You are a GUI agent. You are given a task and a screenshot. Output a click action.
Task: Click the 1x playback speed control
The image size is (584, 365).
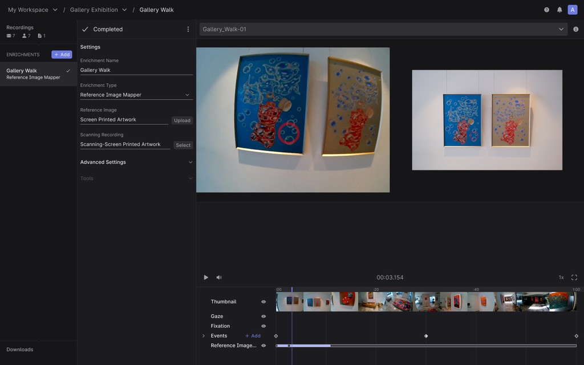[x=560, y=277]
